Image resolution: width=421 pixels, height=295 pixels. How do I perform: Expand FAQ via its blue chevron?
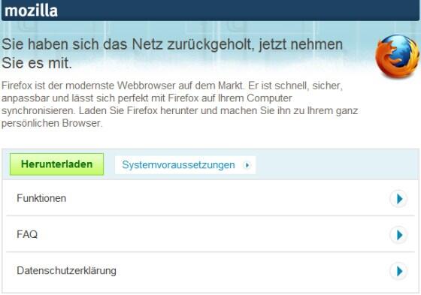click(399, 235)
